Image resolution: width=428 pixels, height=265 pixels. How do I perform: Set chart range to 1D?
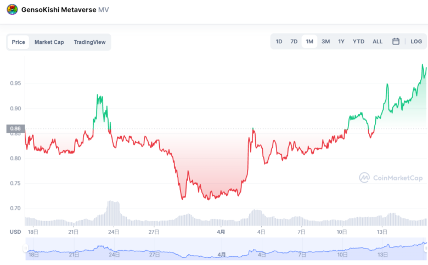click(279, 42)
